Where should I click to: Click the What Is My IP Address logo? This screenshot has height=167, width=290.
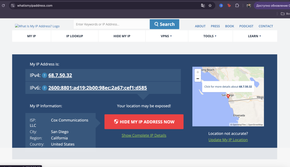(37, 26)
